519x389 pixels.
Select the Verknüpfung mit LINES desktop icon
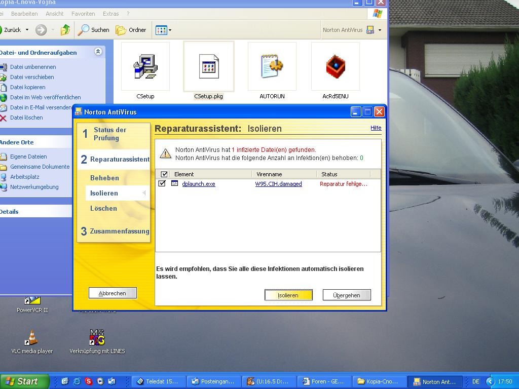tap(97, 342)
